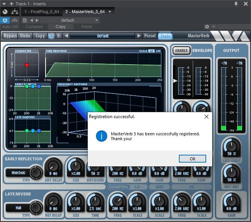Toggle the plugin power button
Screen dimensions: 251x222
point(5,20)
